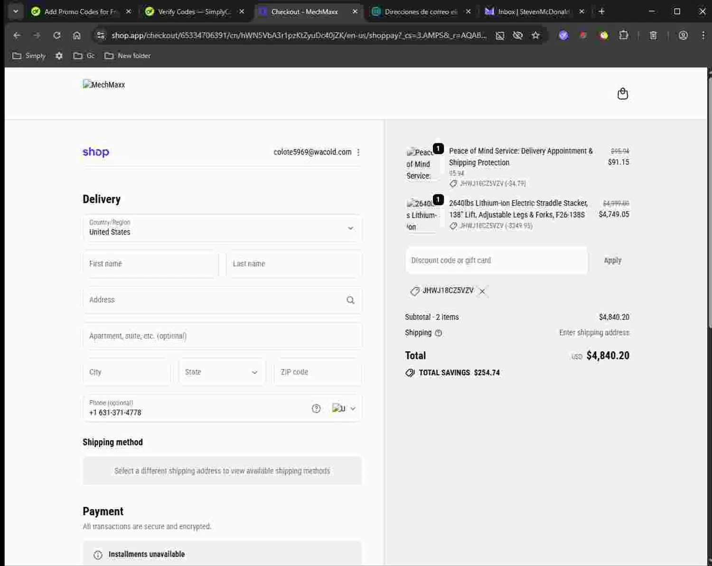
Task: Remove discount code JHWJ18CZ5VZV
Action: 482,291
